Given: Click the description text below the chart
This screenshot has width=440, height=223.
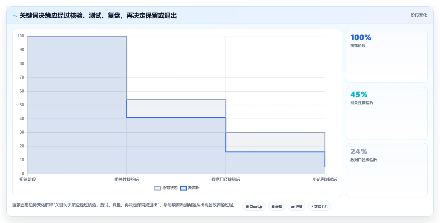Looking at the screenshot, I should pyautogui.click(x=124, y=205).
